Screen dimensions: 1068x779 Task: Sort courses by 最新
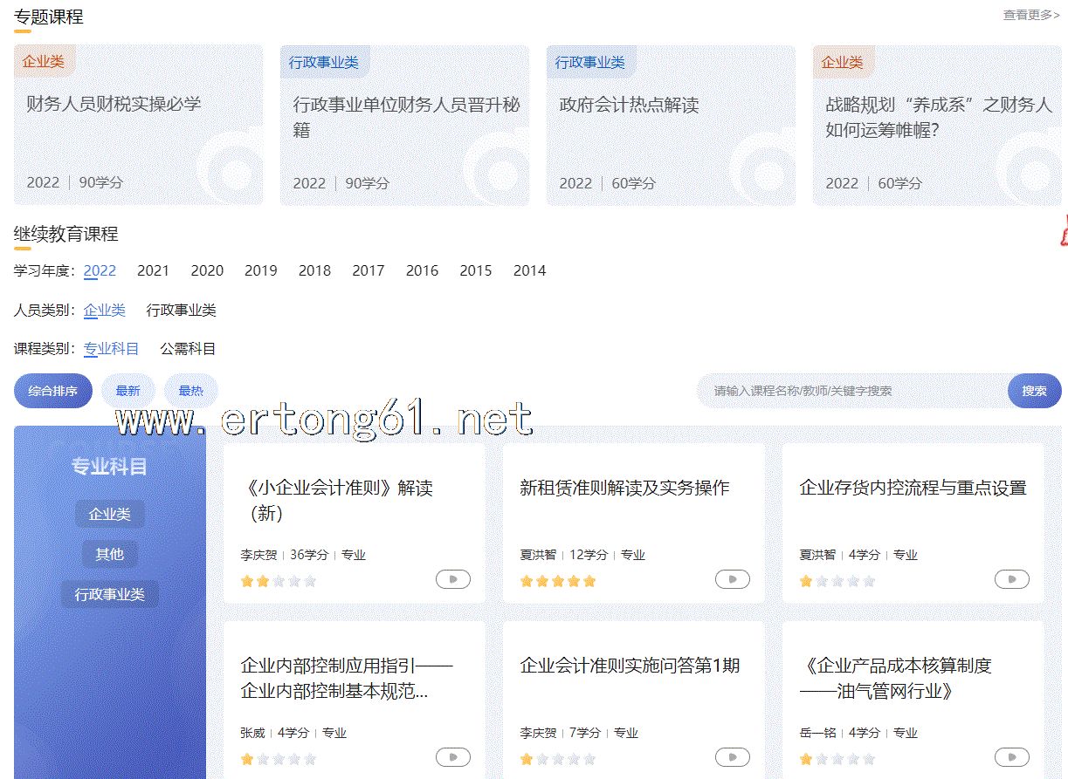(x=127, y=391)
